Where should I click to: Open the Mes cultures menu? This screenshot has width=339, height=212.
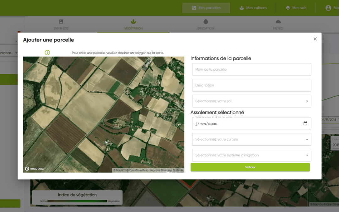point(253,8)
